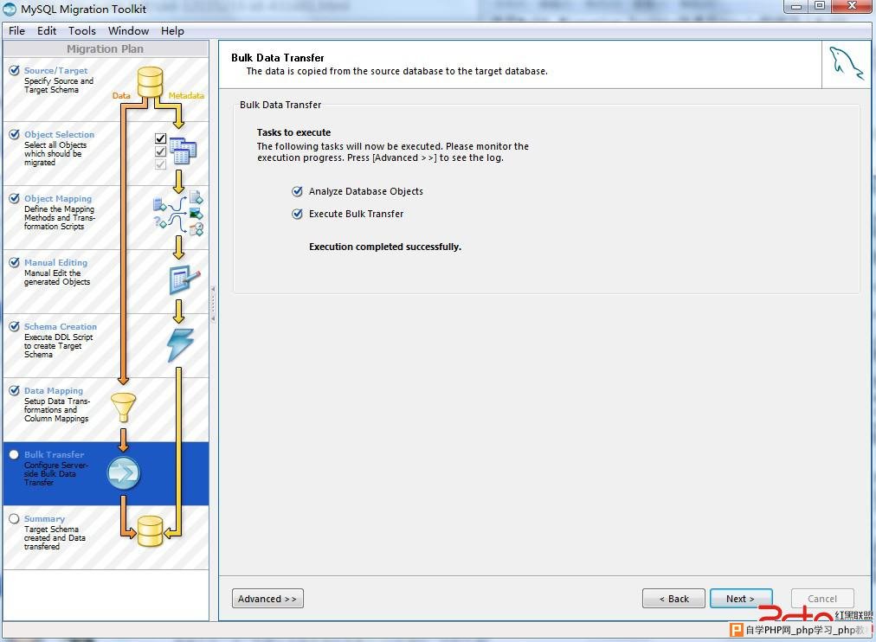Click the Summary step circle indicator
Viewport: 876px width, 642px height.
pyautogui.click(x=14, y=518)
